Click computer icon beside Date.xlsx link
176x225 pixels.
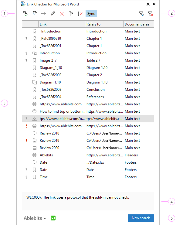click(34, 162)
